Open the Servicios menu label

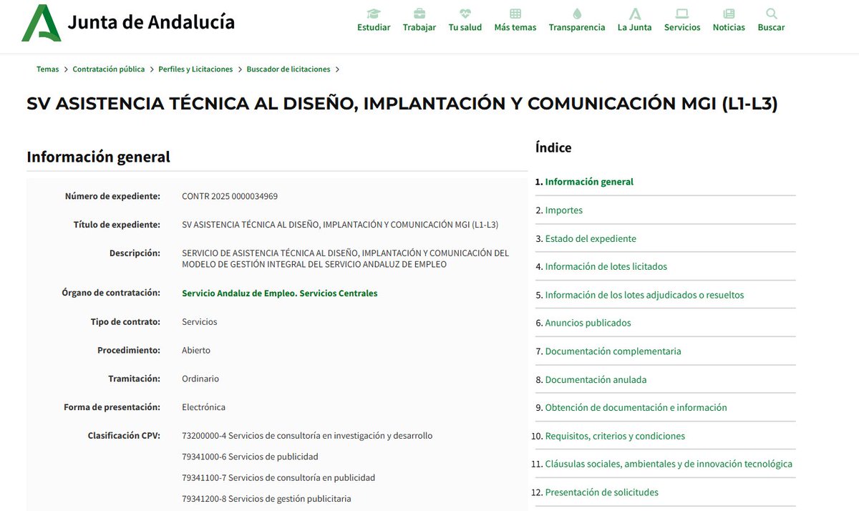pos(682,27)
